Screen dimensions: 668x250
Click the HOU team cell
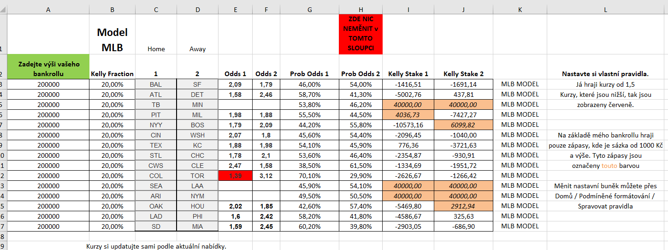point(197,206)
